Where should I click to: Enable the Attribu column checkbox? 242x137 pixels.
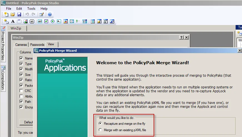[21, 96]
